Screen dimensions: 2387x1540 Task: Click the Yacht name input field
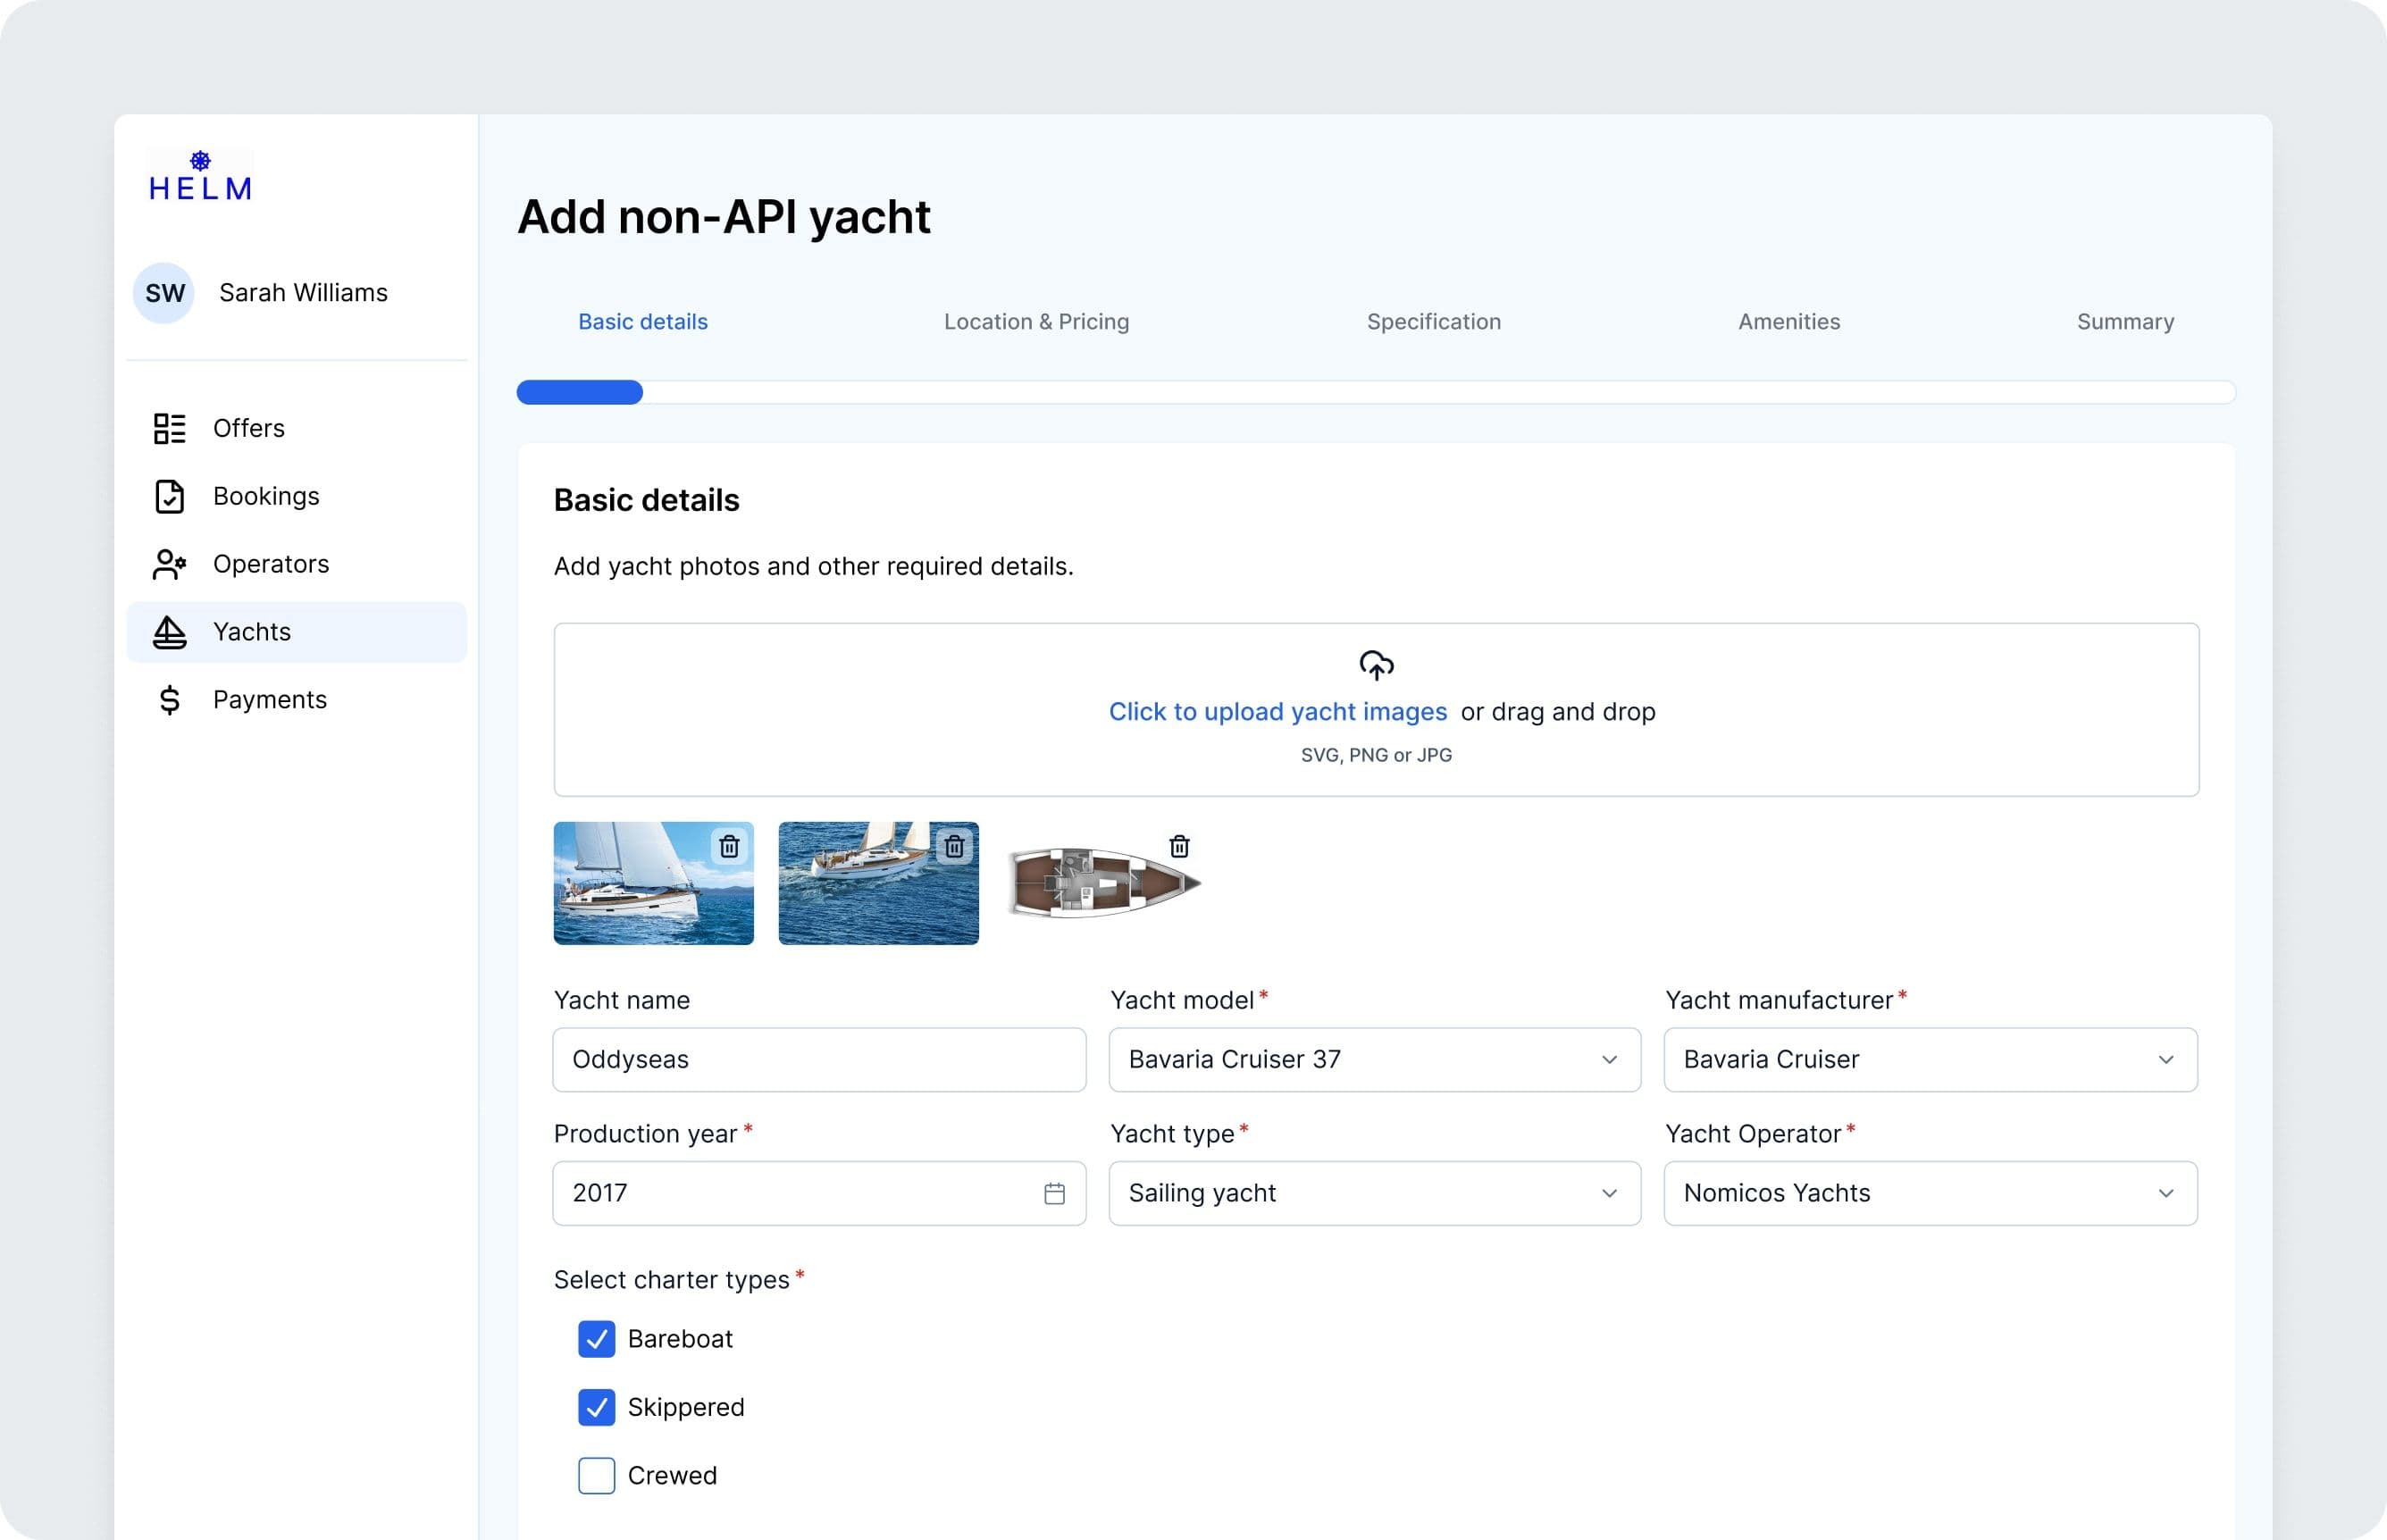pyautogui.click(x=818, y=1059)
